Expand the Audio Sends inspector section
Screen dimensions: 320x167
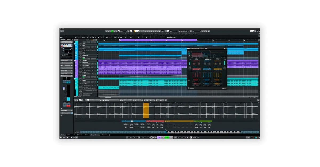click(66, 73)
